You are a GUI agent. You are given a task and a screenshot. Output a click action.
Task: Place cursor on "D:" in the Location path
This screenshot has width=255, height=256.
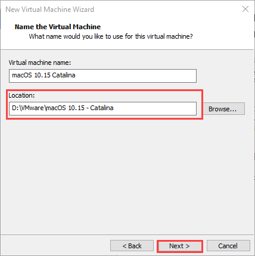click(15, 108)
